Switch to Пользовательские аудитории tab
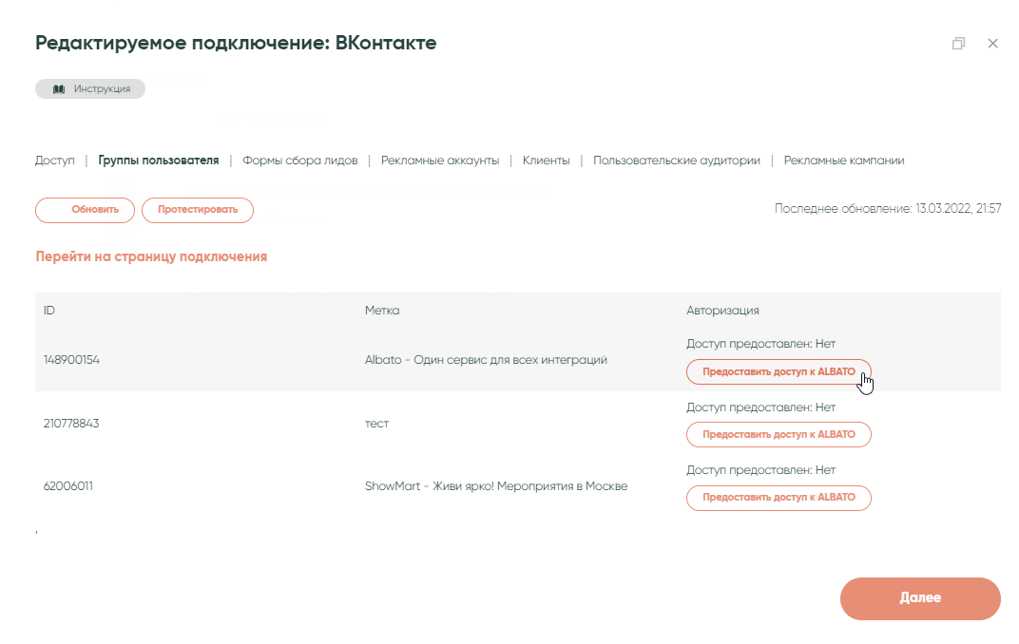 pos(677,161)
